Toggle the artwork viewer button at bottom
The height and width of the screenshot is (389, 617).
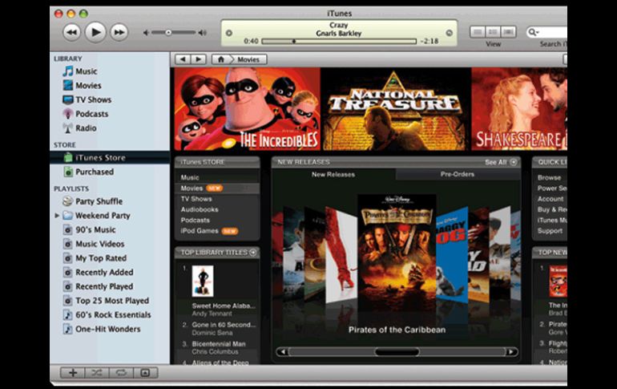pos(145,373)
